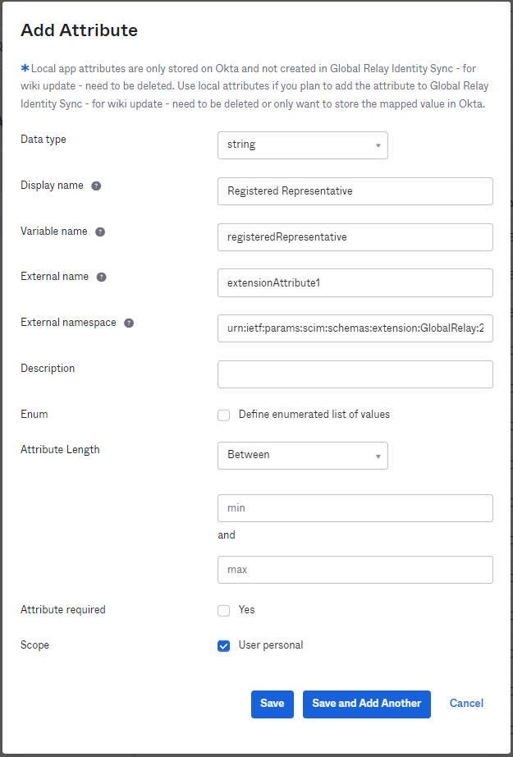Select the 'max' length input
This screenshot has width=513, height=757.
tap(355, 569)
